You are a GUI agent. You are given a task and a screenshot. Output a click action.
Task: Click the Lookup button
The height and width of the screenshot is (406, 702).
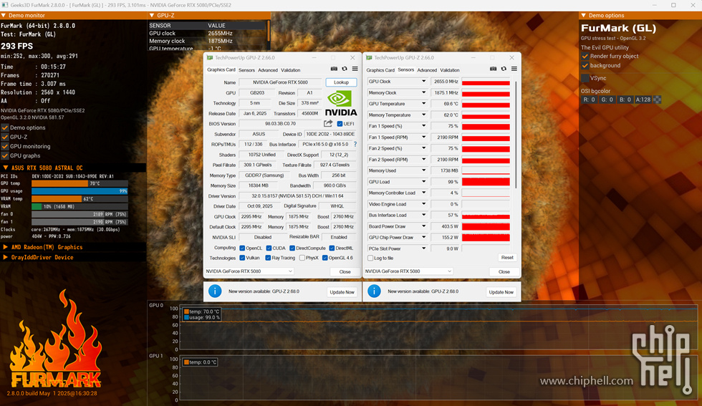[x=341, y=82]
